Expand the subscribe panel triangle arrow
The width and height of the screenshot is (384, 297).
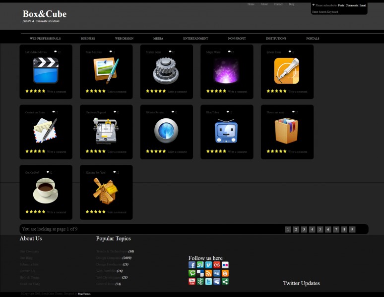[x=313, y=5]
